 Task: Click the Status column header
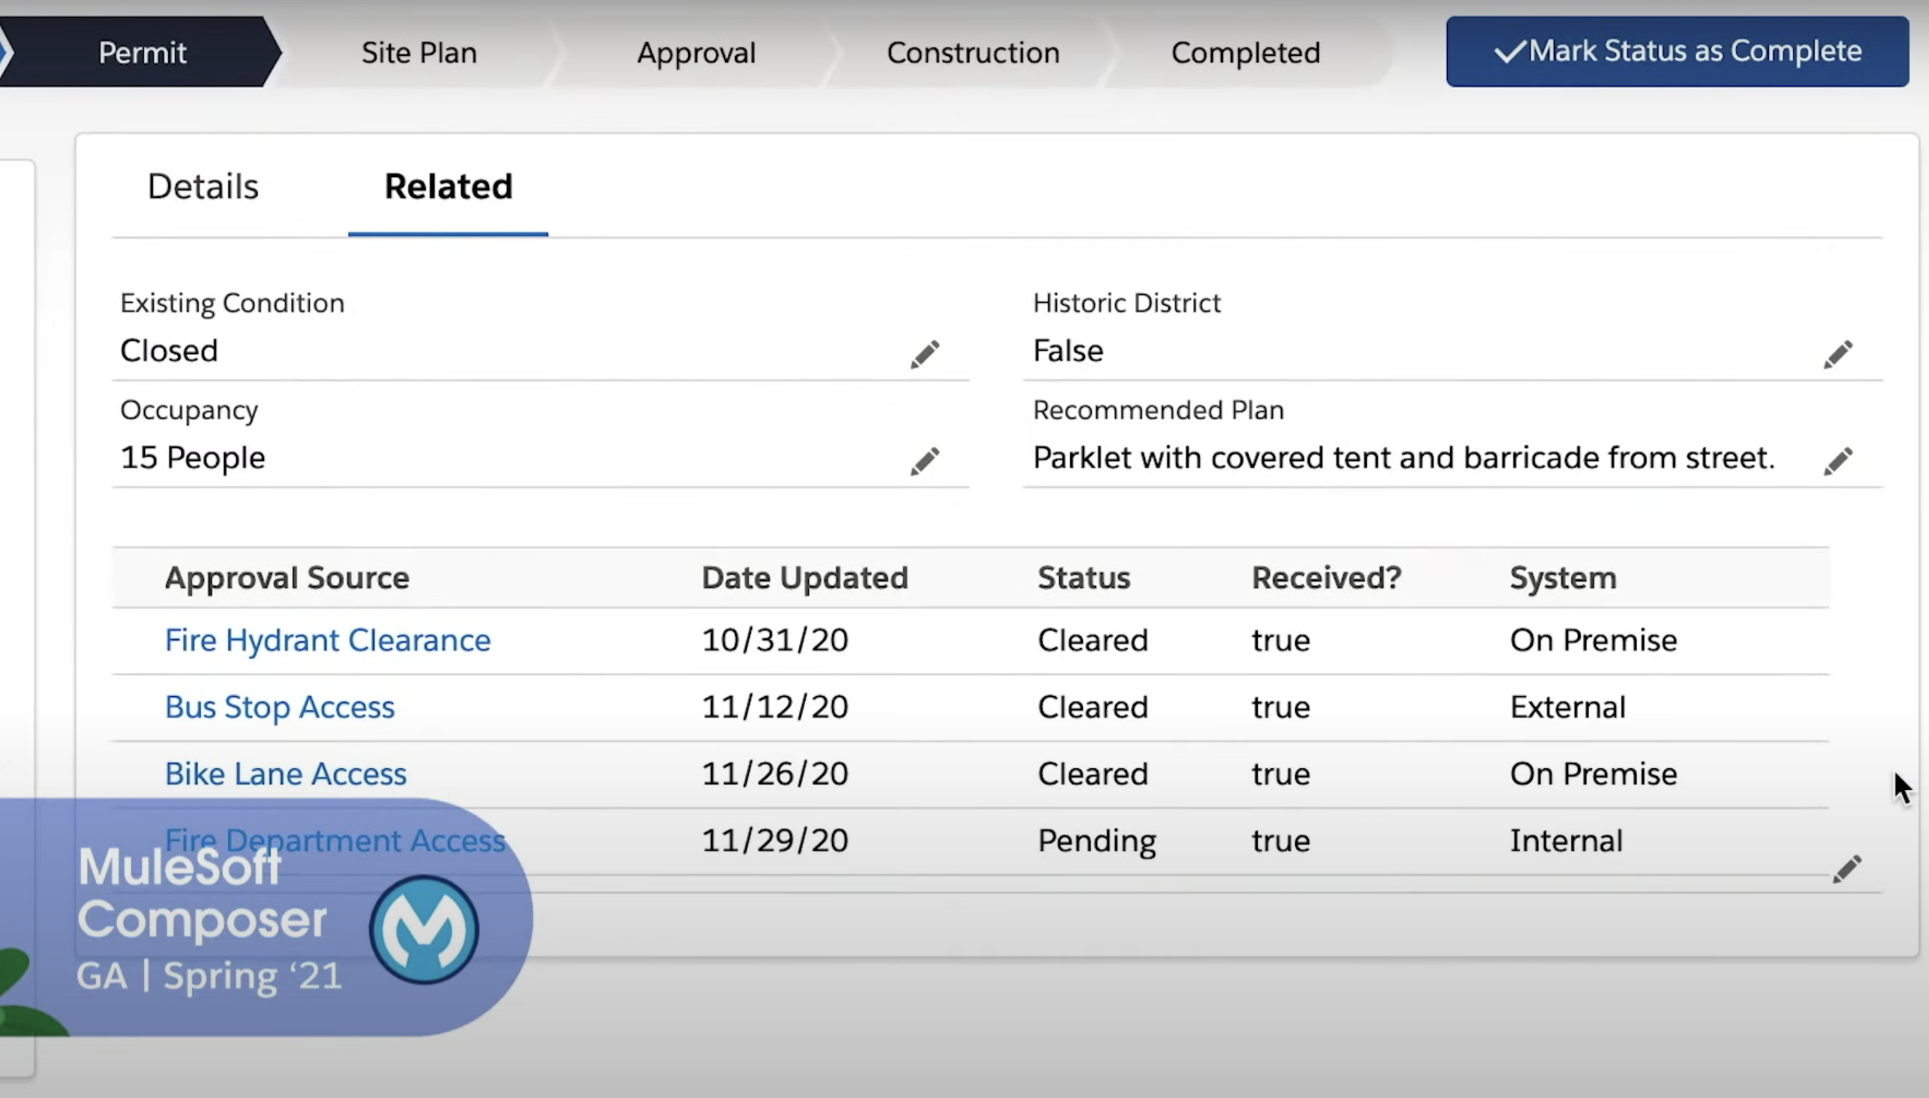(1082, 577)
